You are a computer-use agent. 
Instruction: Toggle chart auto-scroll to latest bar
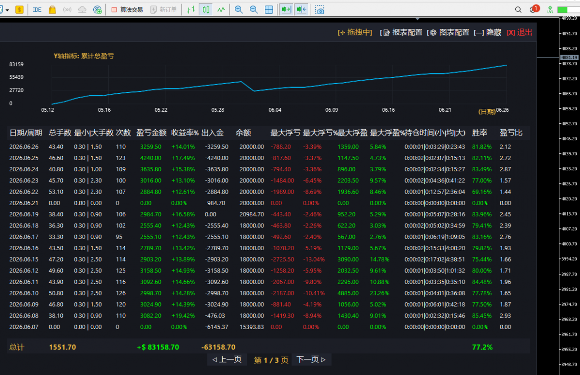pos(286,9)
